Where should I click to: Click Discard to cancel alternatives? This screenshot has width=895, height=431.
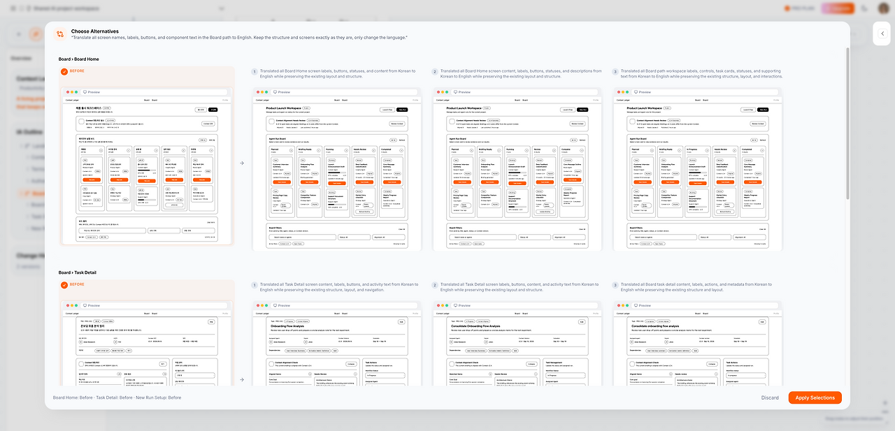coord(770,397)
